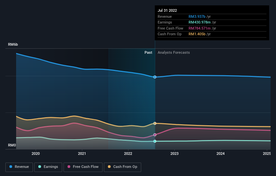The width and height of the screenshot is (276, 176).
Task: Click the 2024 x-axis label
Action: [x=221, y=153]
